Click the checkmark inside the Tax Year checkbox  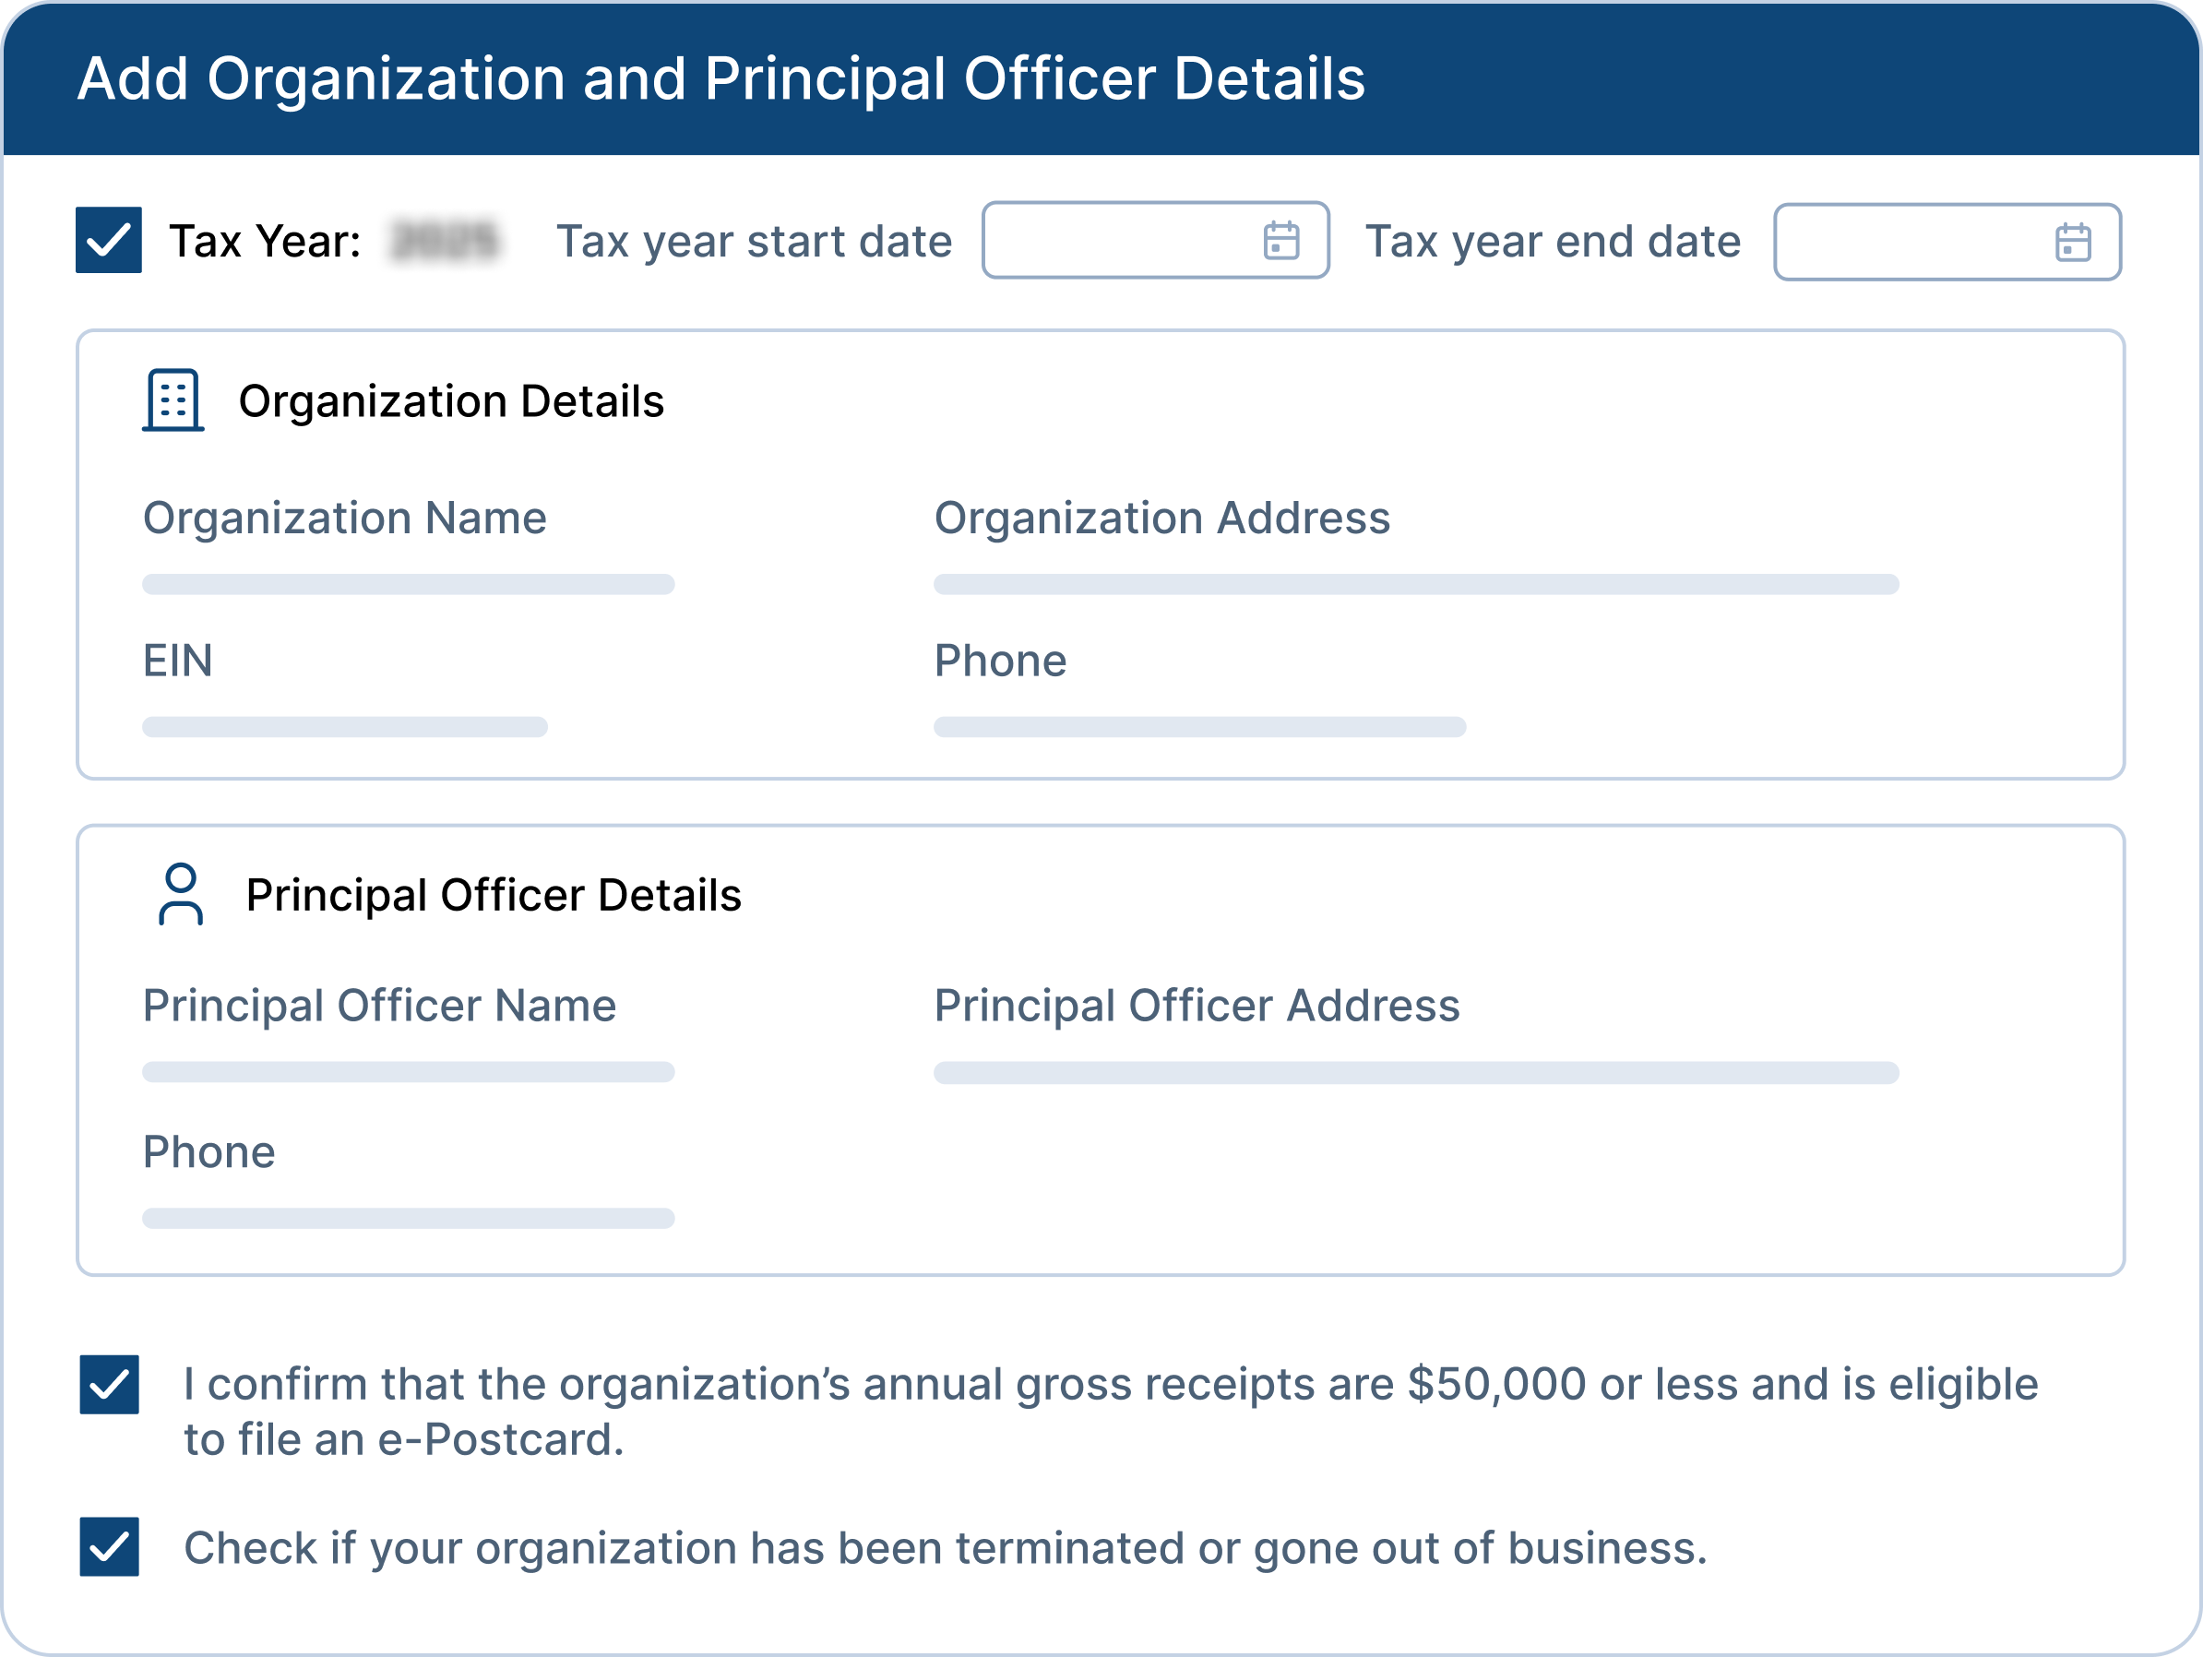pyautogui.click(x=110, y=239)
